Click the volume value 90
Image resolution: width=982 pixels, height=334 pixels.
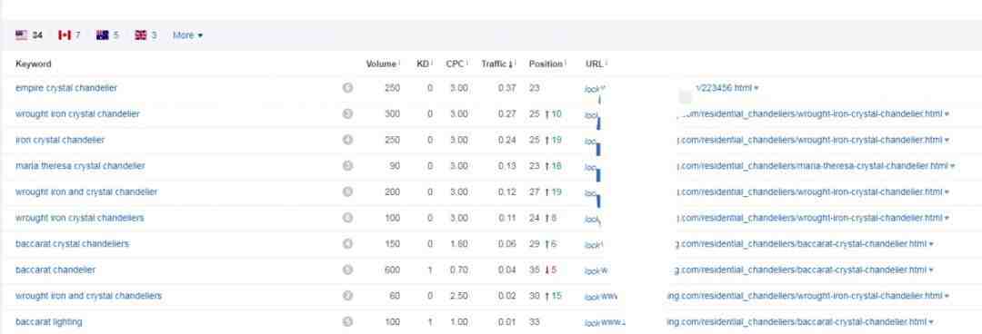click(x=395, y=166)
